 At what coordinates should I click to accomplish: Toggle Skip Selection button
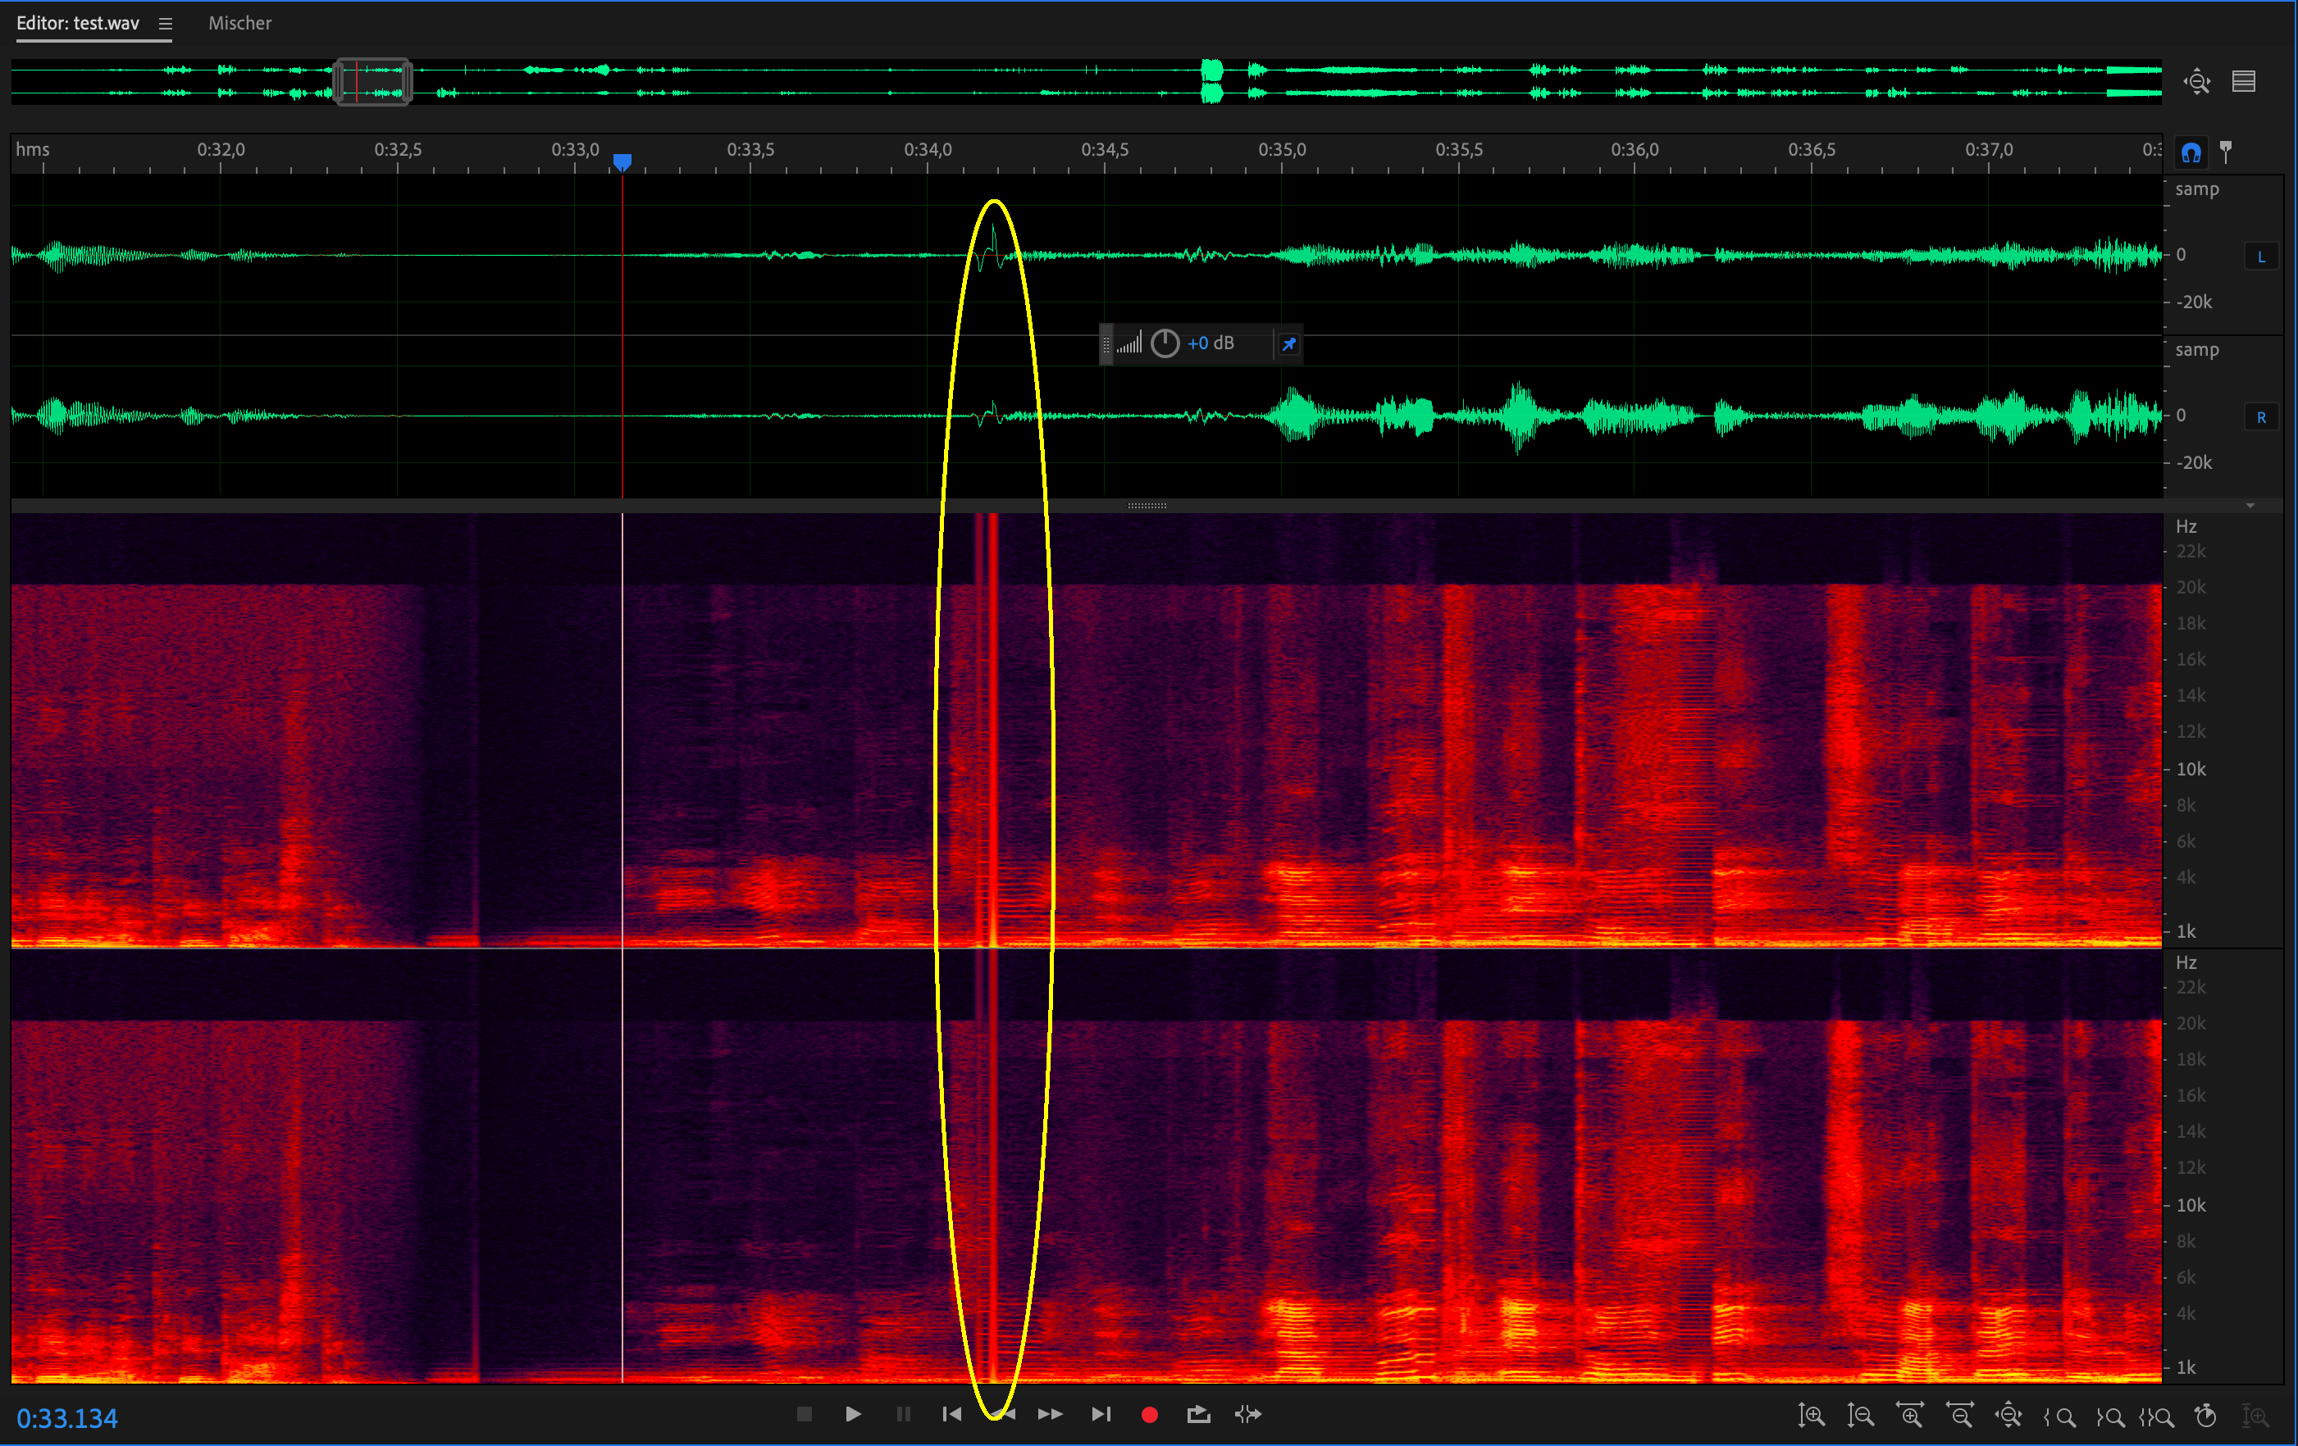point(1248,1415)
